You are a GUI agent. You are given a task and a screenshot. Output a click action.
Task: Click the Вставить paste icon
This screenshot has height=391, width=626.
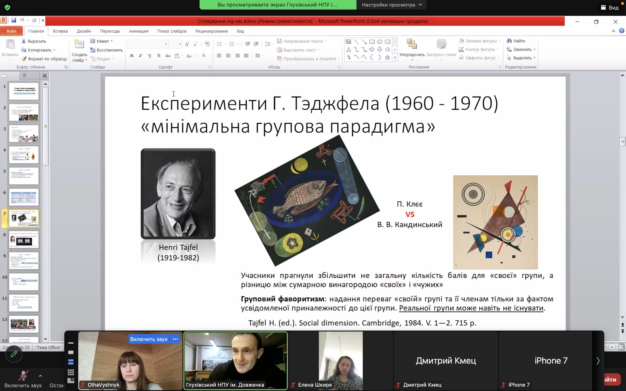point(10,45)
